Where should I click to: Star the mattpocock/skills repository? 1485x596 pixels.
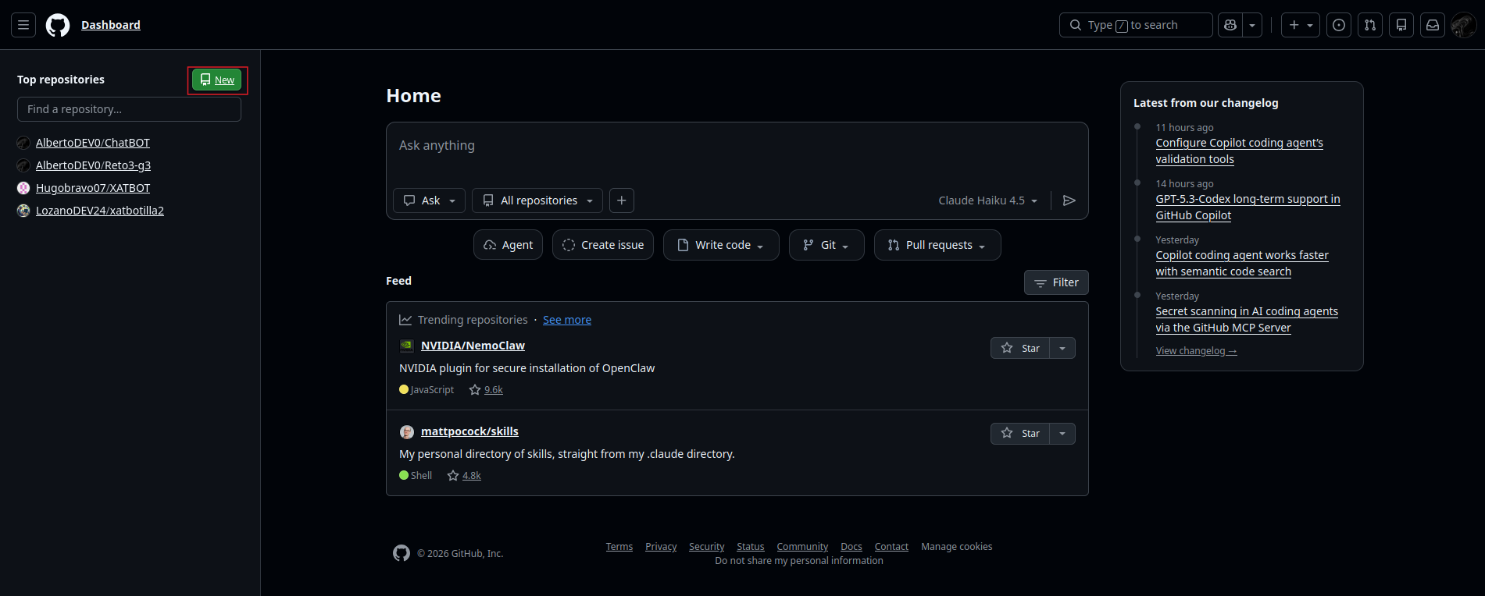click(x=1020, y=434)
